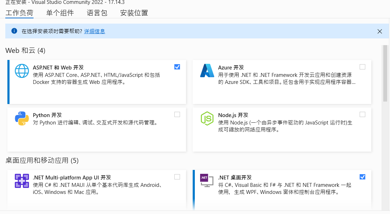Switch to the 工作负荷 tab

coord(19,13)
